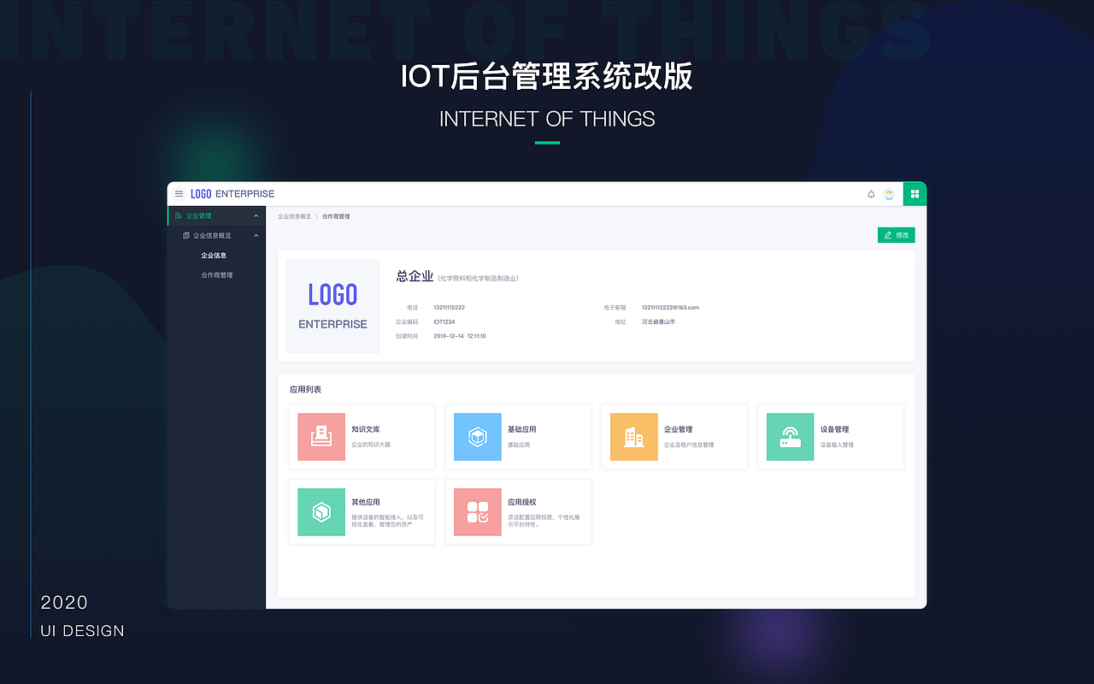Image resolution: width=1094 pixels, height=684 pixels.
Task: Click the enterprise LOGO thumbnail image
Action: (x=333, y=306)
